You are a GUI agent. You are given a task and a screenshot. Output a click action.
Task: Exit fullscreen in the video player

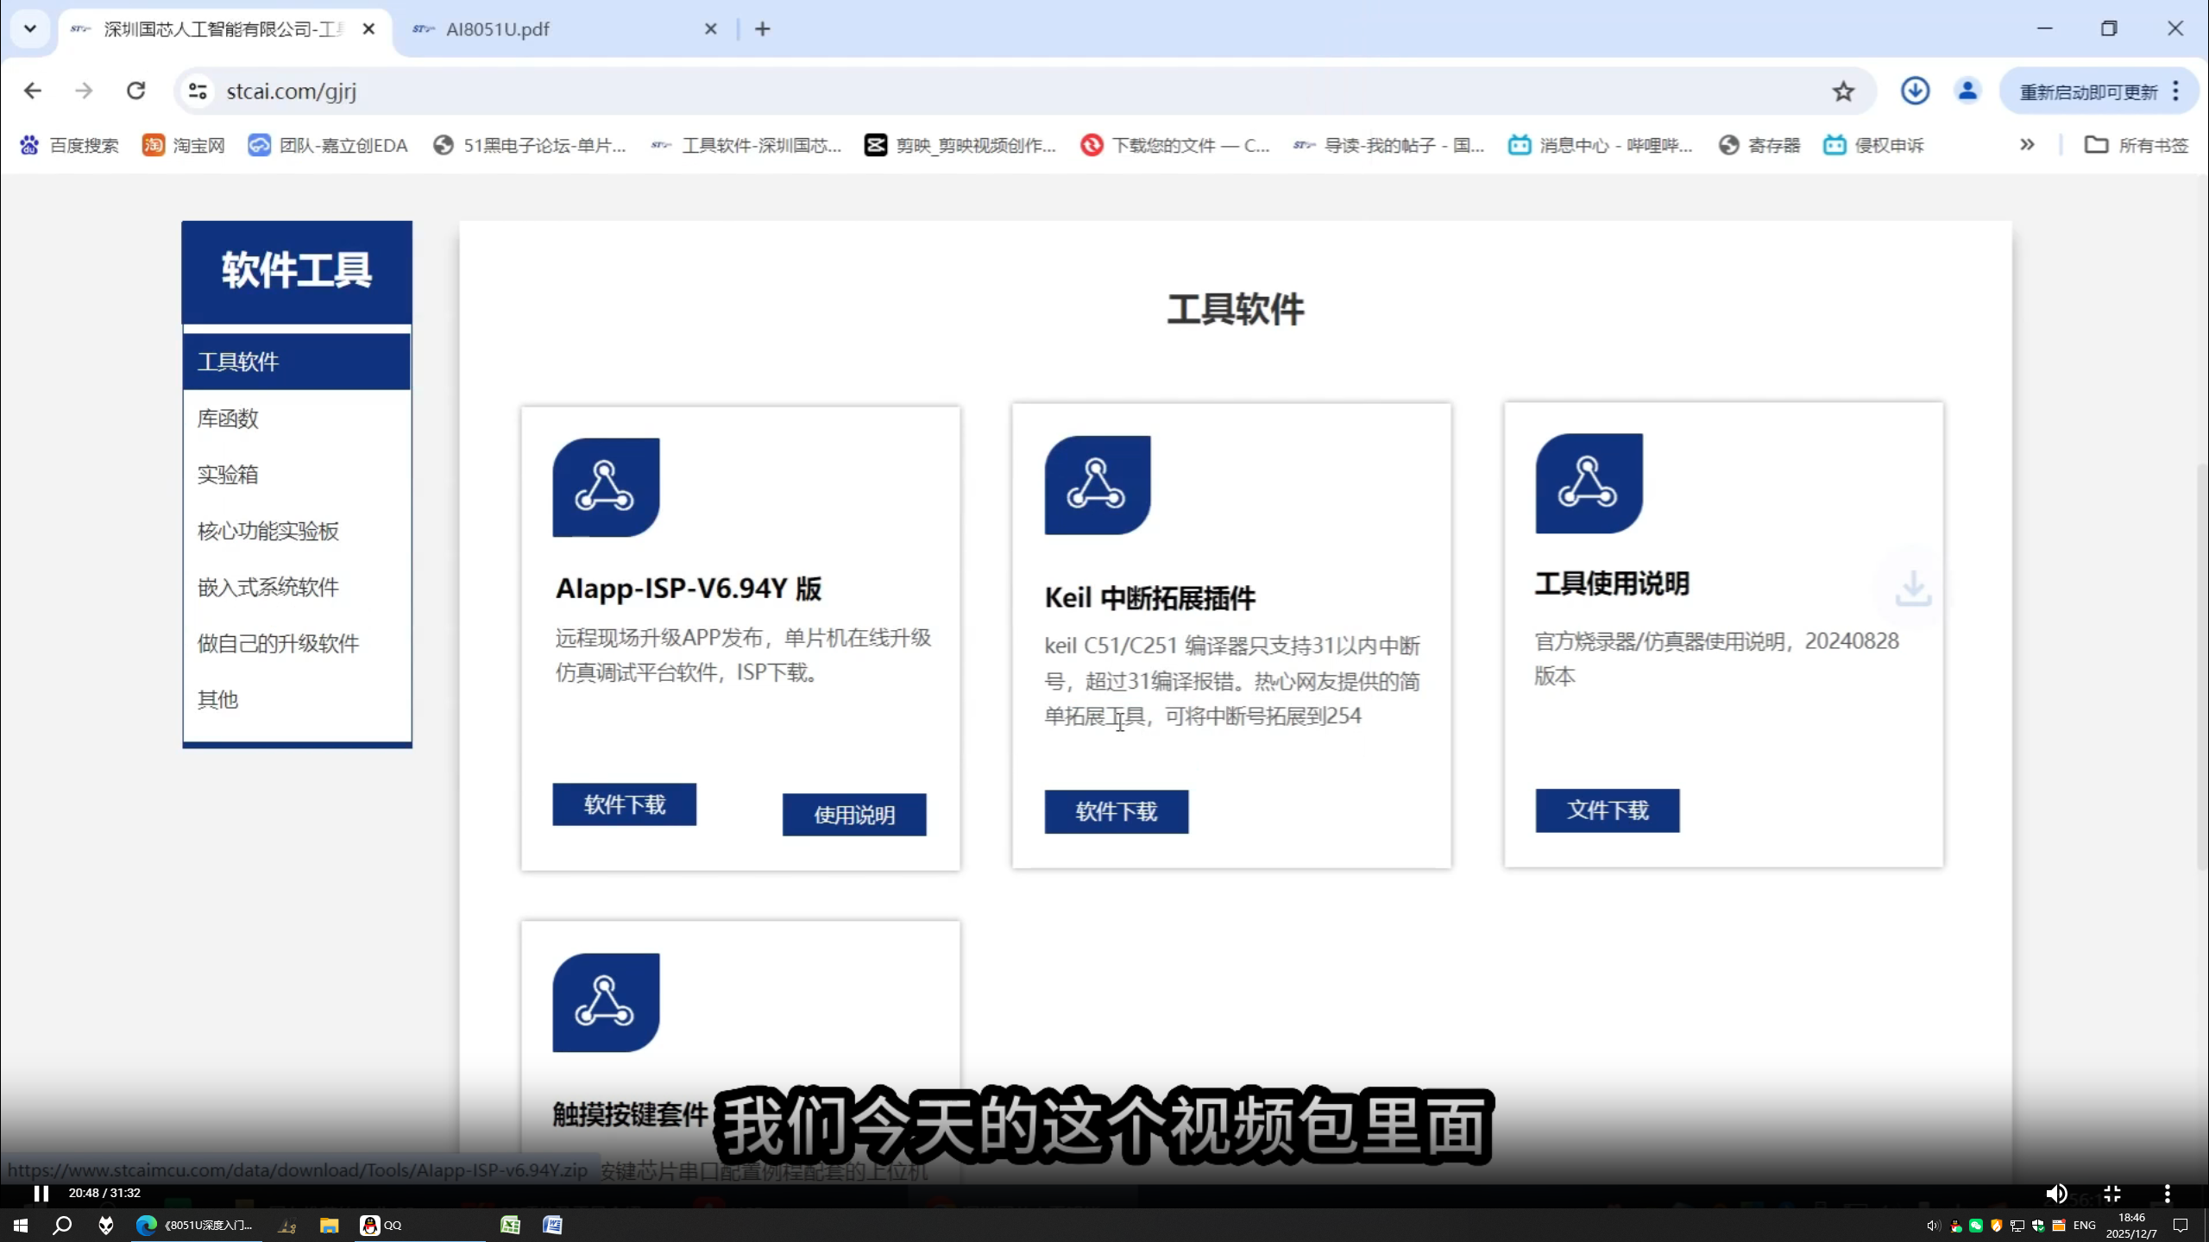point(2111,1193)
